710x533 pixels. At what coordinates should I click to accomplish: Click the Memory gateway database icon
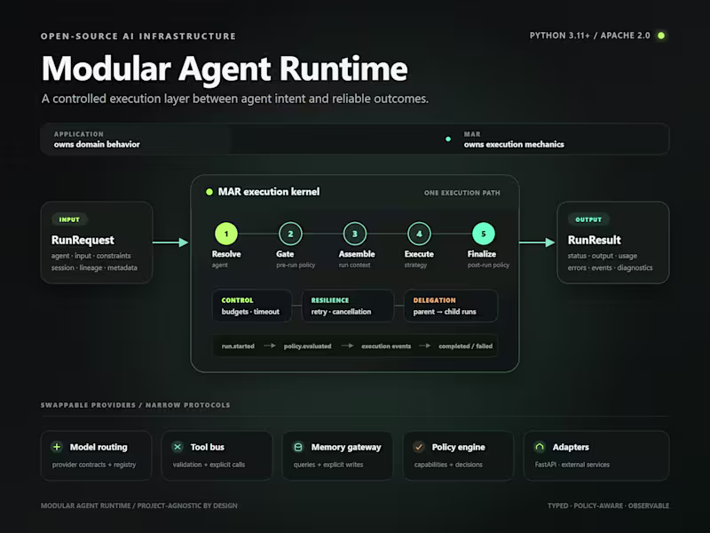298,447
